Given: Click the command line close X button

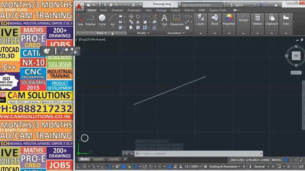Looking at the screenshot, I should [x=126, y=153].
